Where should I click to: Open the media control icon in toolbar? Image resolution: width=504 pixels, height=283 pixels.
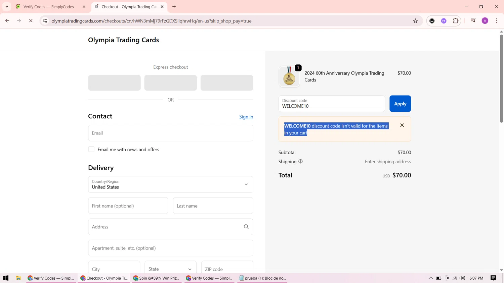pyautogui.click(x=473, y=21)
